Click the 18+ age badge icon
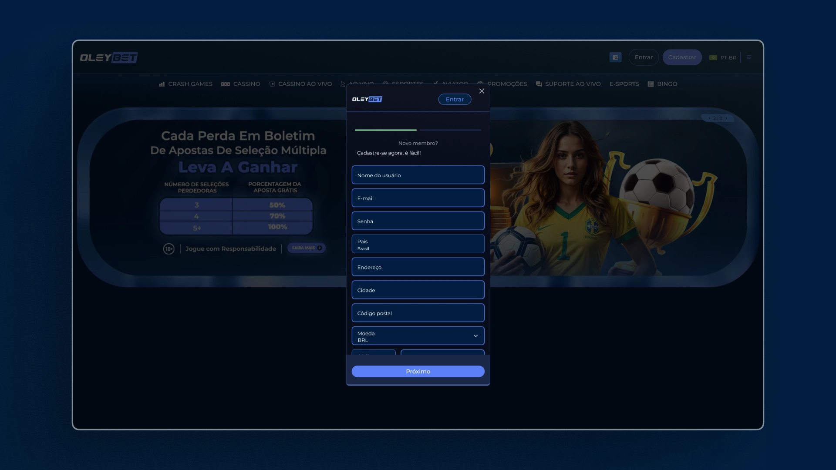Image resolution: width=836 pixels, height=470 pixels. [x=169, y=249]
